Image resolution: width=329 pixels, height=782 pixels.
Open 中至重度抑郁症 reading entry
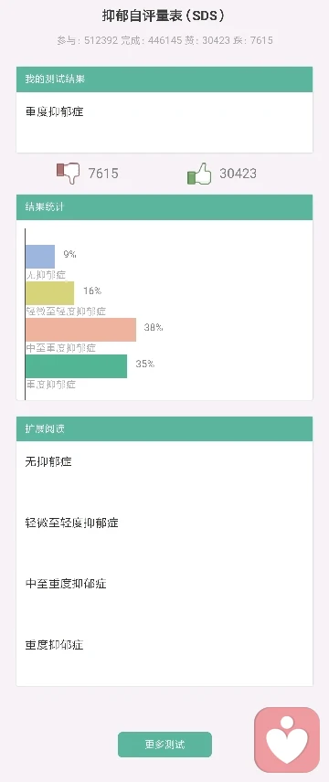point(66,584)
